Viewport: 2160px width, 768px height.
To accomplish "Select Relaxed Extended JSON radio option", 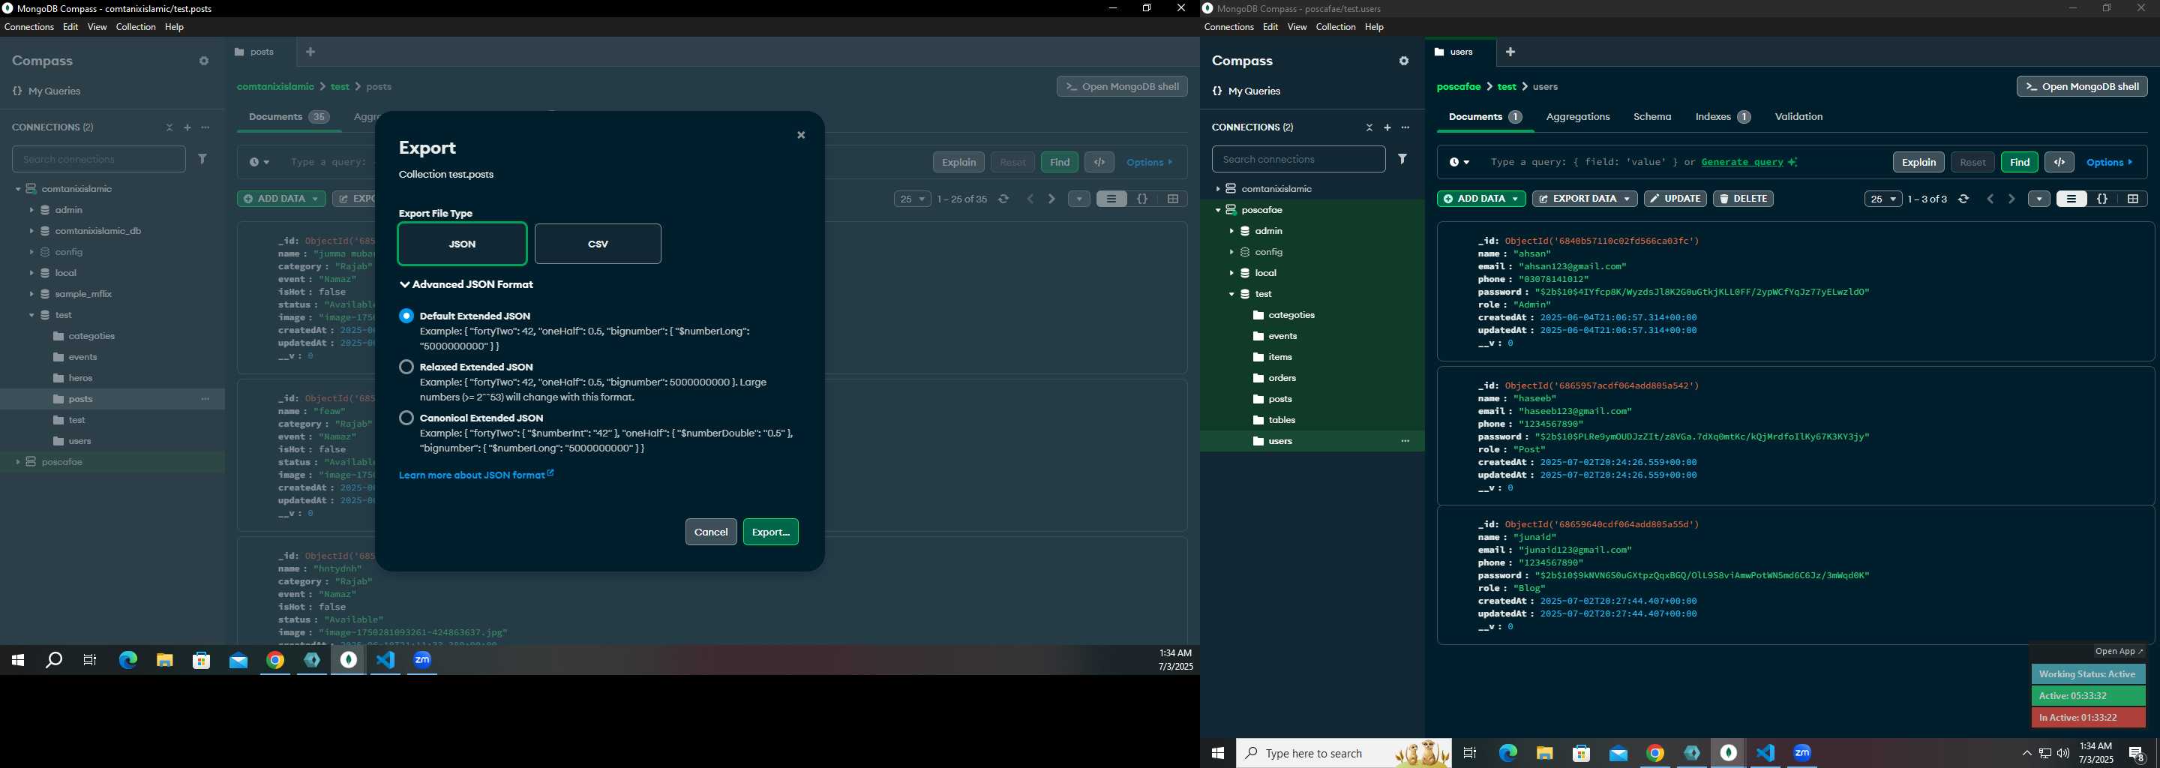I will coord(406,367).
